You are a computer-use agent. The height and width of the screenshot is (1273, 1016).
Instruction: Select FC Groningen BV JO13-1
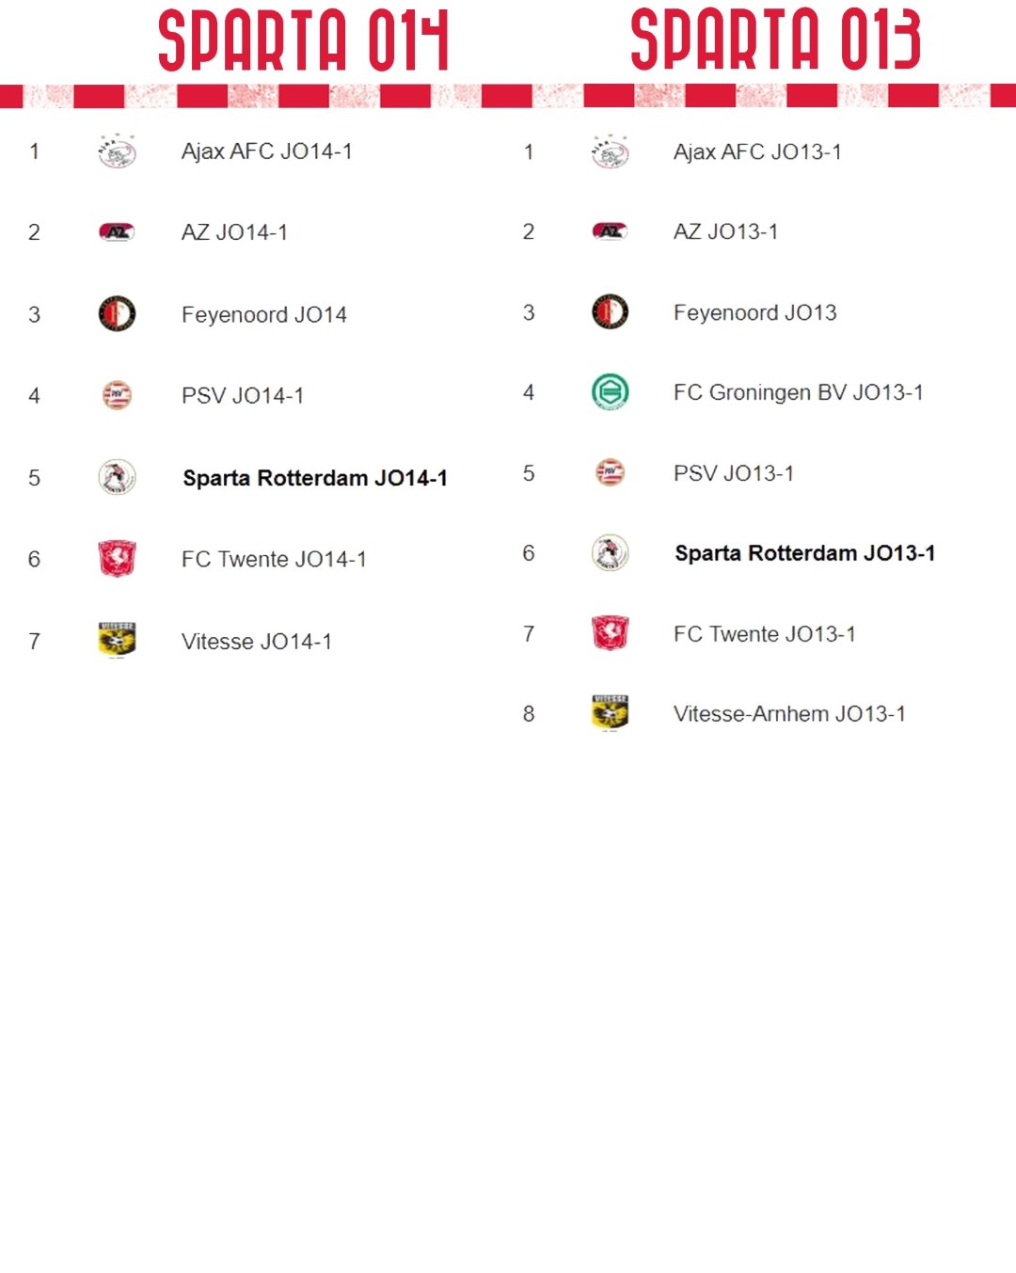798,392
